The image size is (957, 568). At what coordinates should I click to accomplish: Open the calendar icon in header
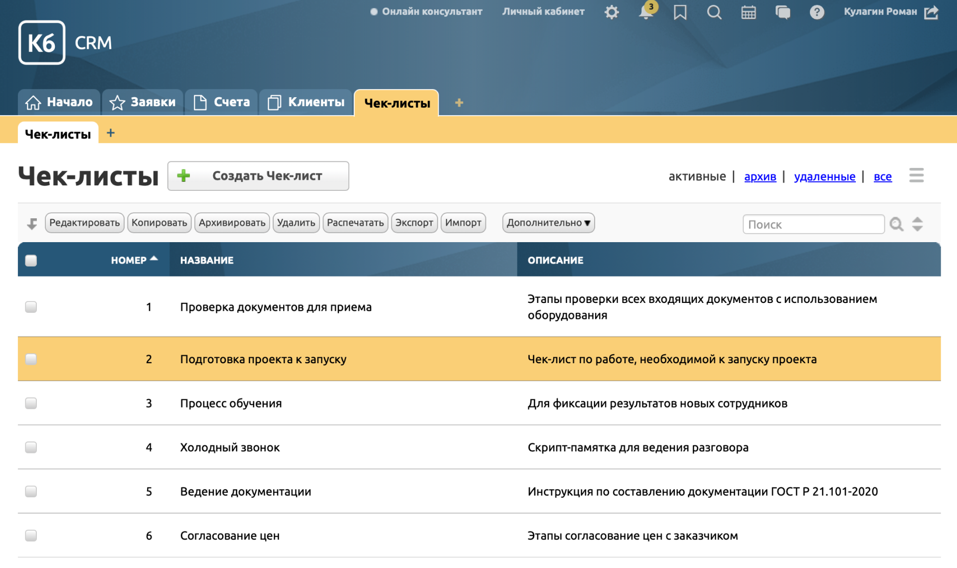click(x=748, y=12)
